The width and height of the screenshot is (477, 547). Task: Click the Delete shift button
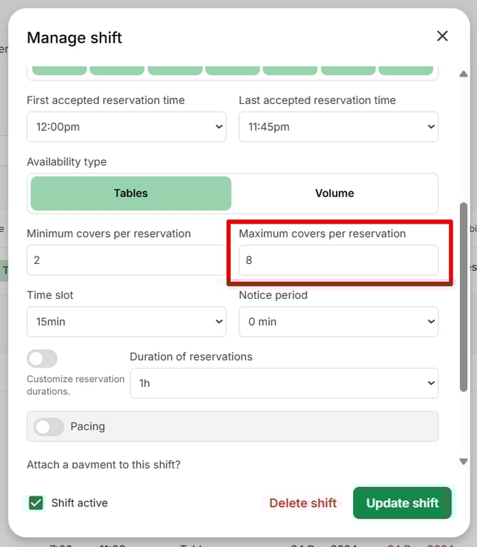(303, 503)
